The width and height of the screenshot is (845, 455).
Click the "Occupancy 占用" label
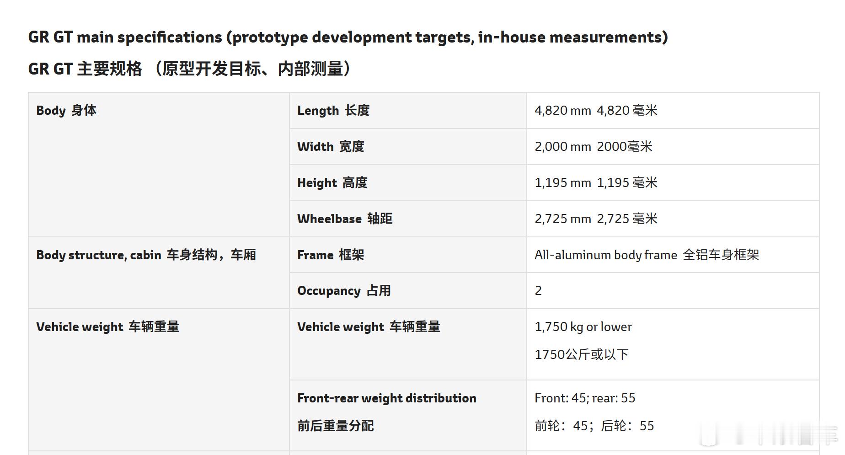[x=344, y=291]
